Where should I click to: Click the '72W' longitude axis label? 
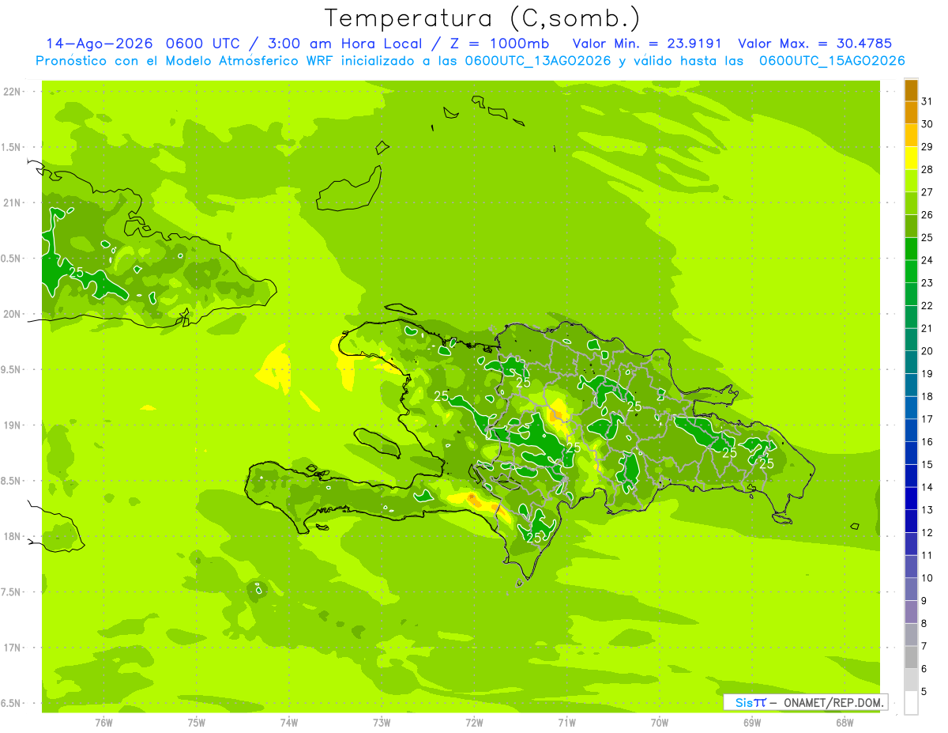pos(474,723)
